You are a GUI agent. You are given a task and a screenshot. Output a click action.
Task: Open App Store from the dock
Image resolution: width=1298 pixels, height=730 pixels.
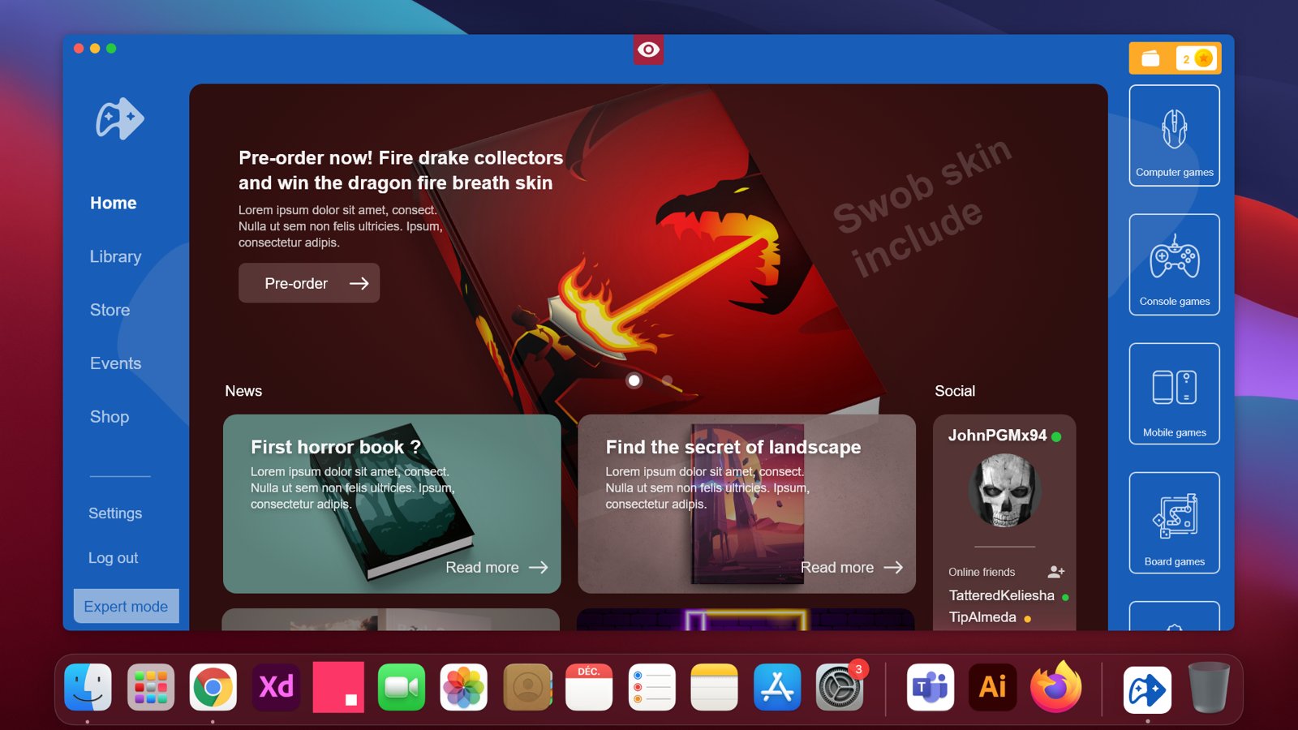coord(777,687)
